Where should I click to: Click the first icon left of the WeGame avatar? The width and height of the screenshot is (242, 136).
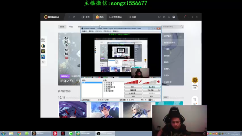pos(169,17)
